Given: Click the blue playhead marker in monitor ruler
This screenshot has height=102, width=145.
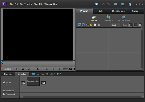Looking at the screenshot, I should pyautogui.click(x=2, y=63).
